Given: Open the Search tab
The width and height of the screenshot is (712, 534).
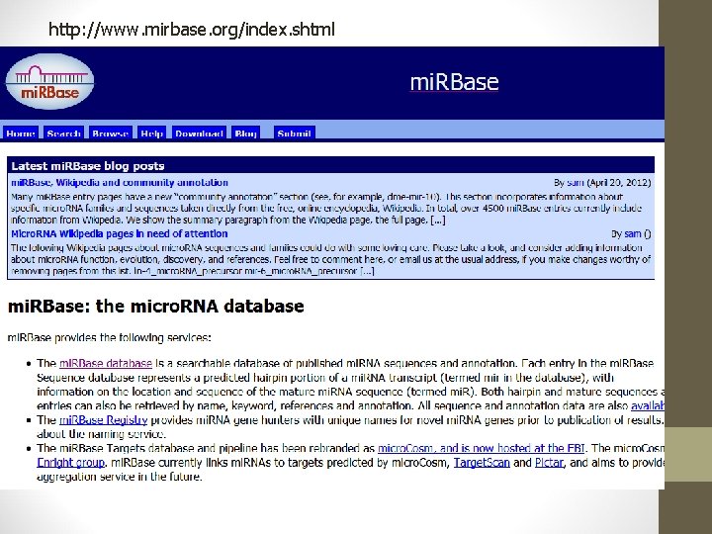Looking at the screenshot, I should 63,133.
